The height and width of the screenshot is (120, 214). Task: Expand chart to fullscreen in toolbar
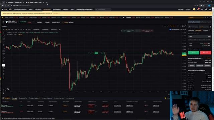click(x=185, y=29)
